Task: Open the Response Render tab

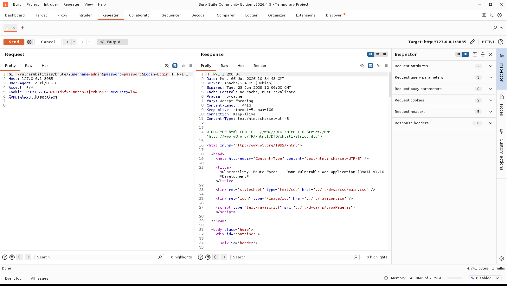Action: point(260,66)
